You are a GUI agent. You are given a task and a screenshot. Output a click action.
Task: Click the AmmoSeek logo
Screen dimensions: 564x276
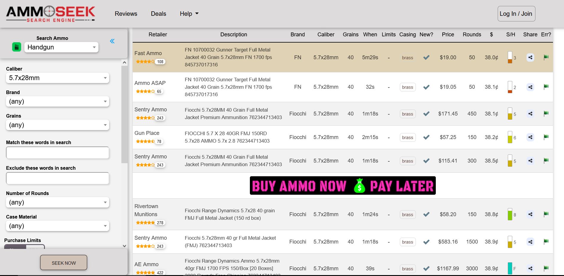click(51, 14)
